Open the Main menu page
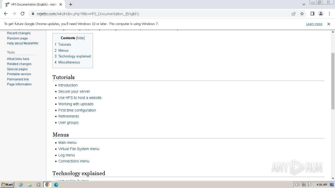 [x=67, y=143]
